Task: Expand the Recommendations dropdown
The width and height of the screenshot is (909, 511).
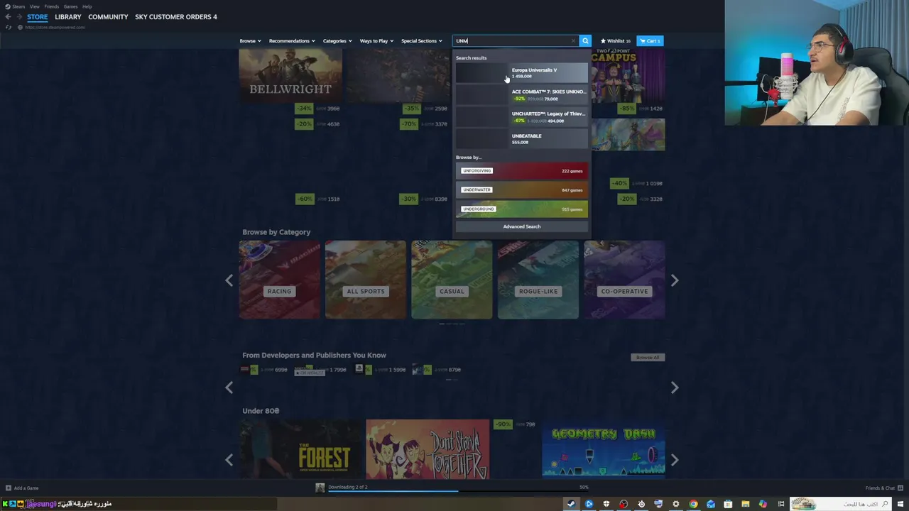Action: 292,40
